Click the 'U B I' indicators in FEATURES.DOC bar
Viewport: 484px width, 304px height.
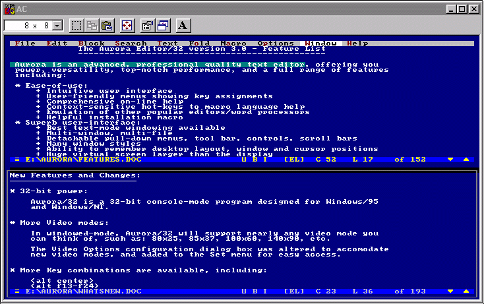255,160
